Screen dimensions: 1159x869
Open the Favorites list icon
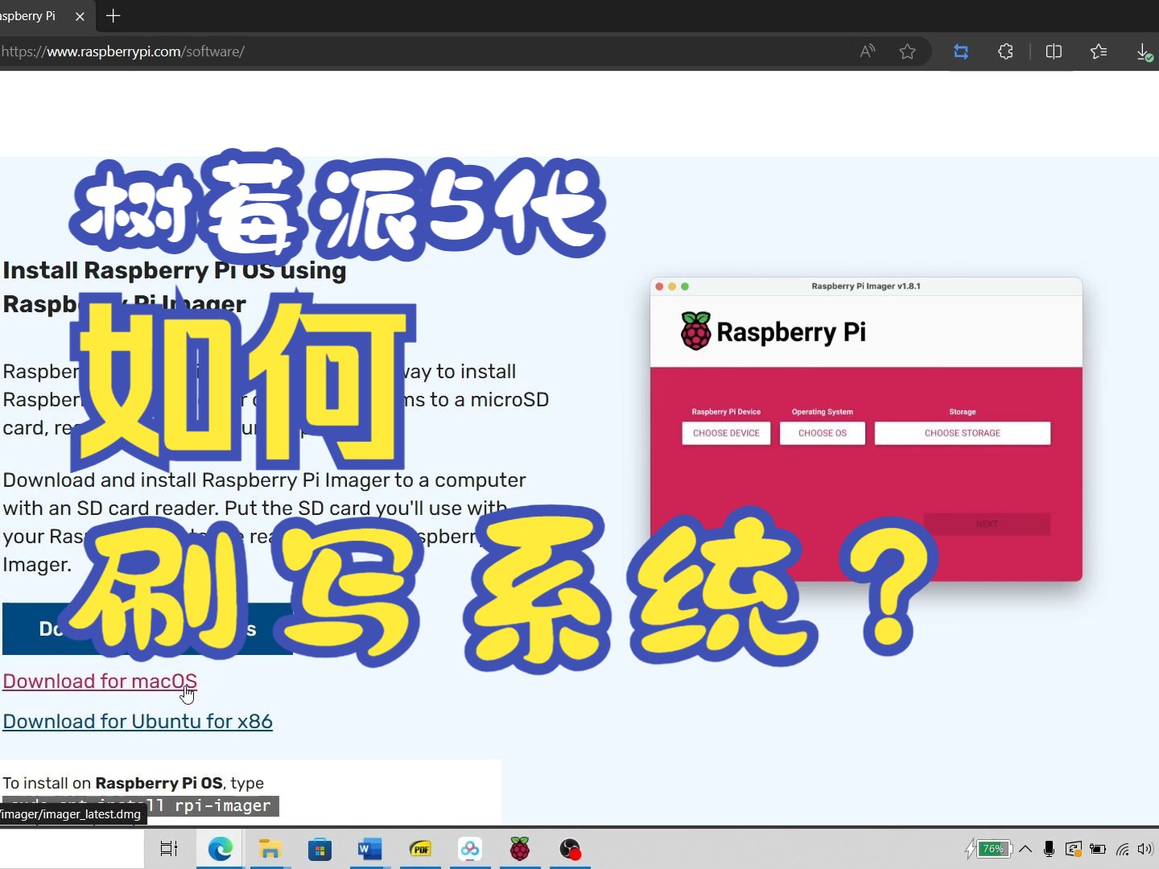(1099, 51)
